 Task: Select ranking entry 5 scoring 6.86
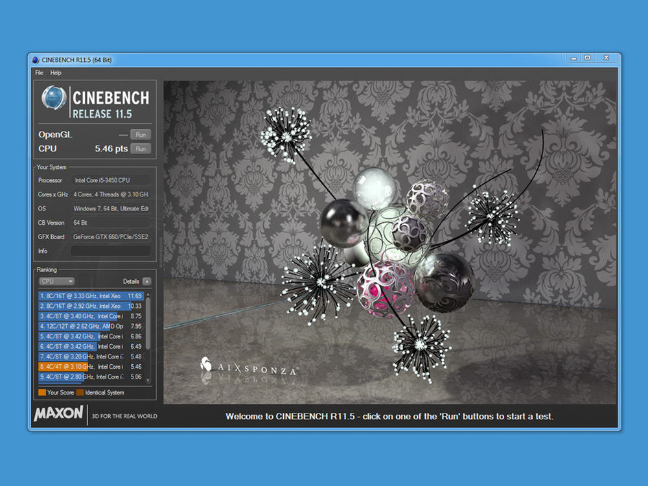pyautogui.click(x=91, y=336)
